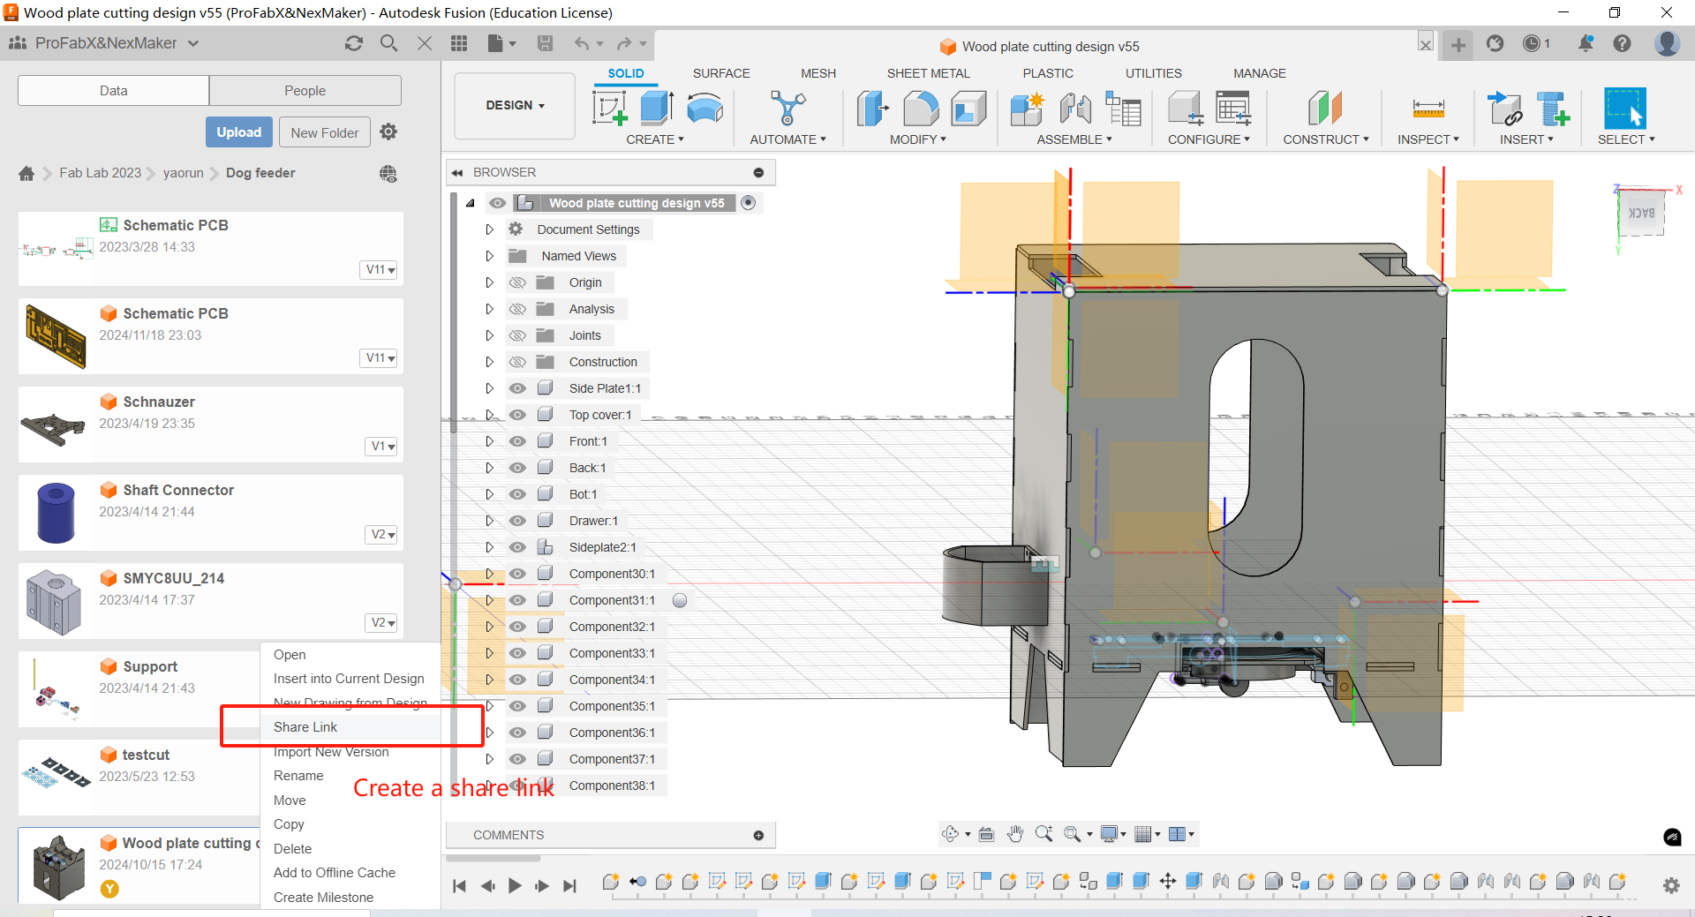Go to Fab Lab 2023 breadcrumb
The image size is (1695, 917).
pyautogui.click(x=100, y=173)
